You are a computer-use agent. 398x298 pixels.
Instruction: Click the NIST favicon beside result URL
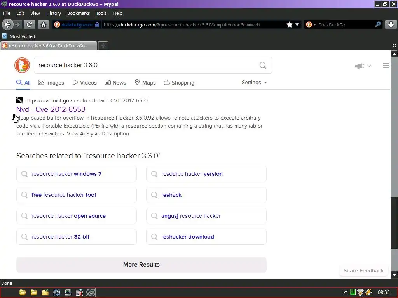pyautogui.click(x=19, y=100)
